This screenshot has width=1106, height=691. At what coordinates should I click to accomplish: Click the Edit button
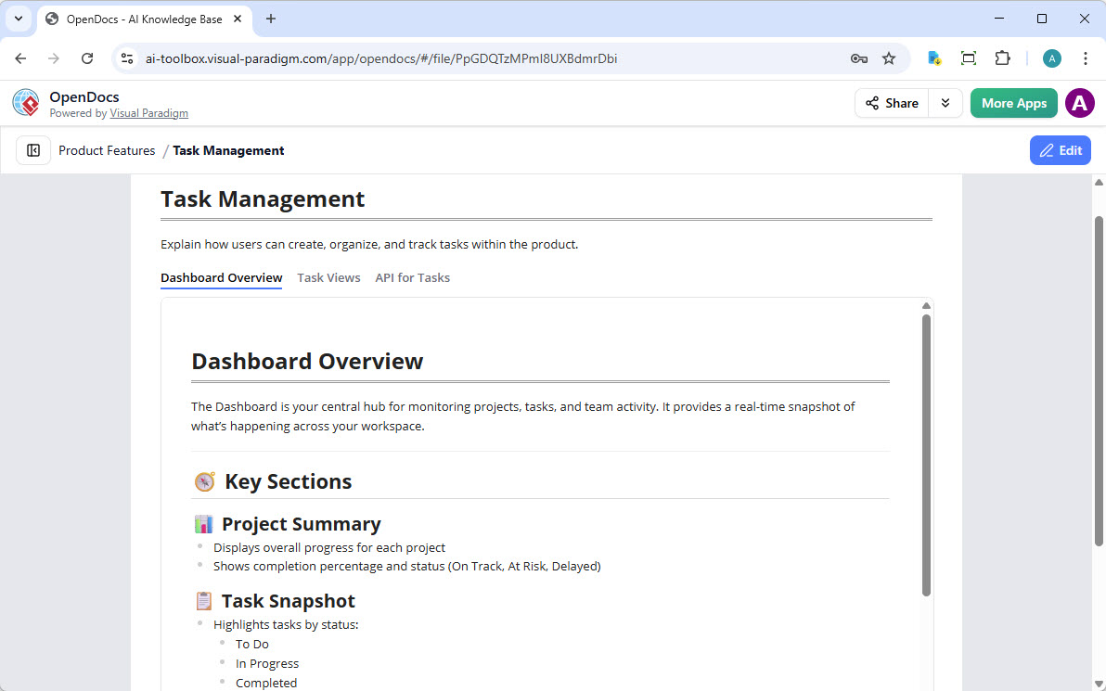tap(1060, 150)
